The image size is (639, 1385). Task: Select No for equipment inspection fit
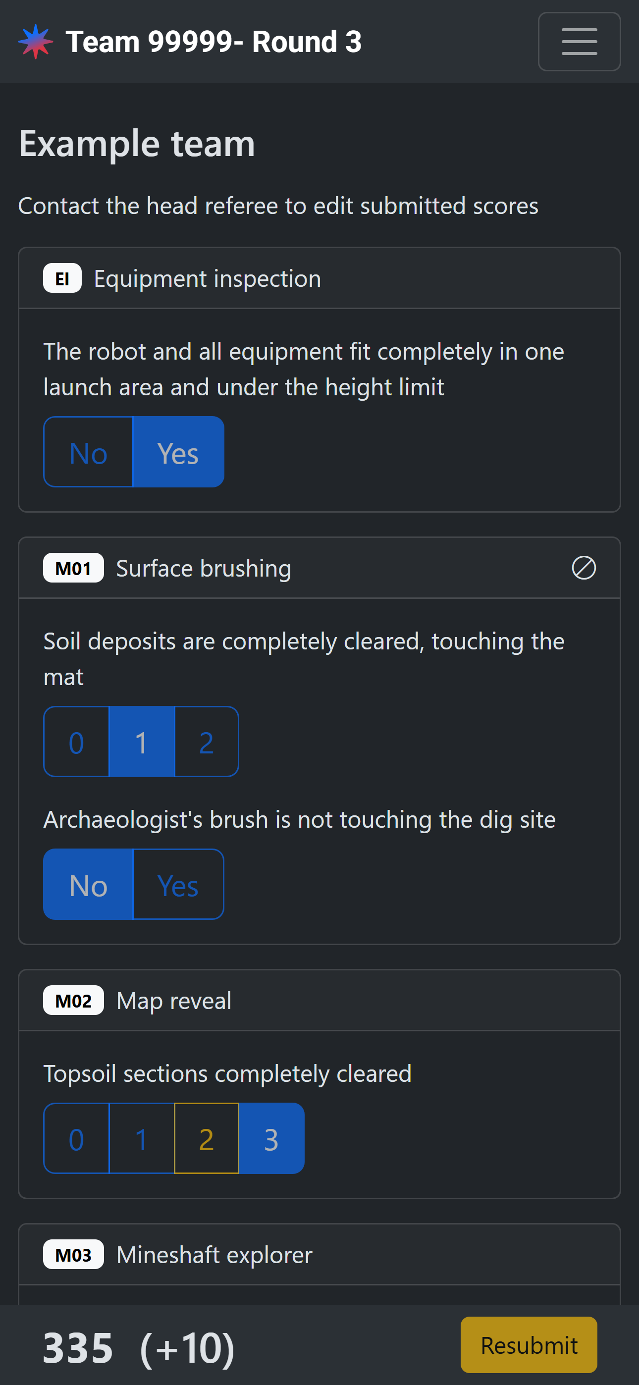88,452
